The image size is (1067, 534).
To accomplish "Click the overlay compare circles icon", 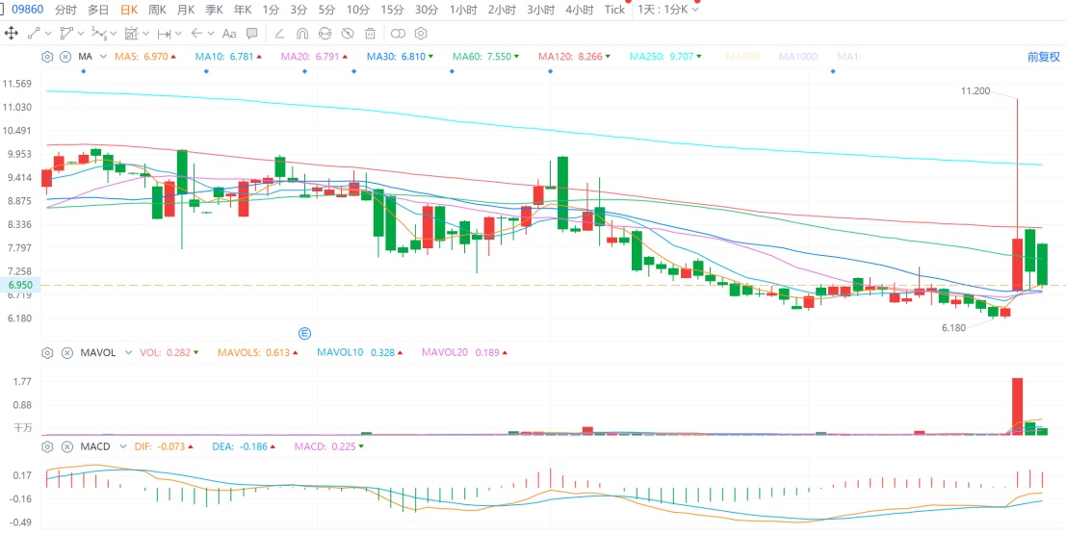I will tap(399, 33).
